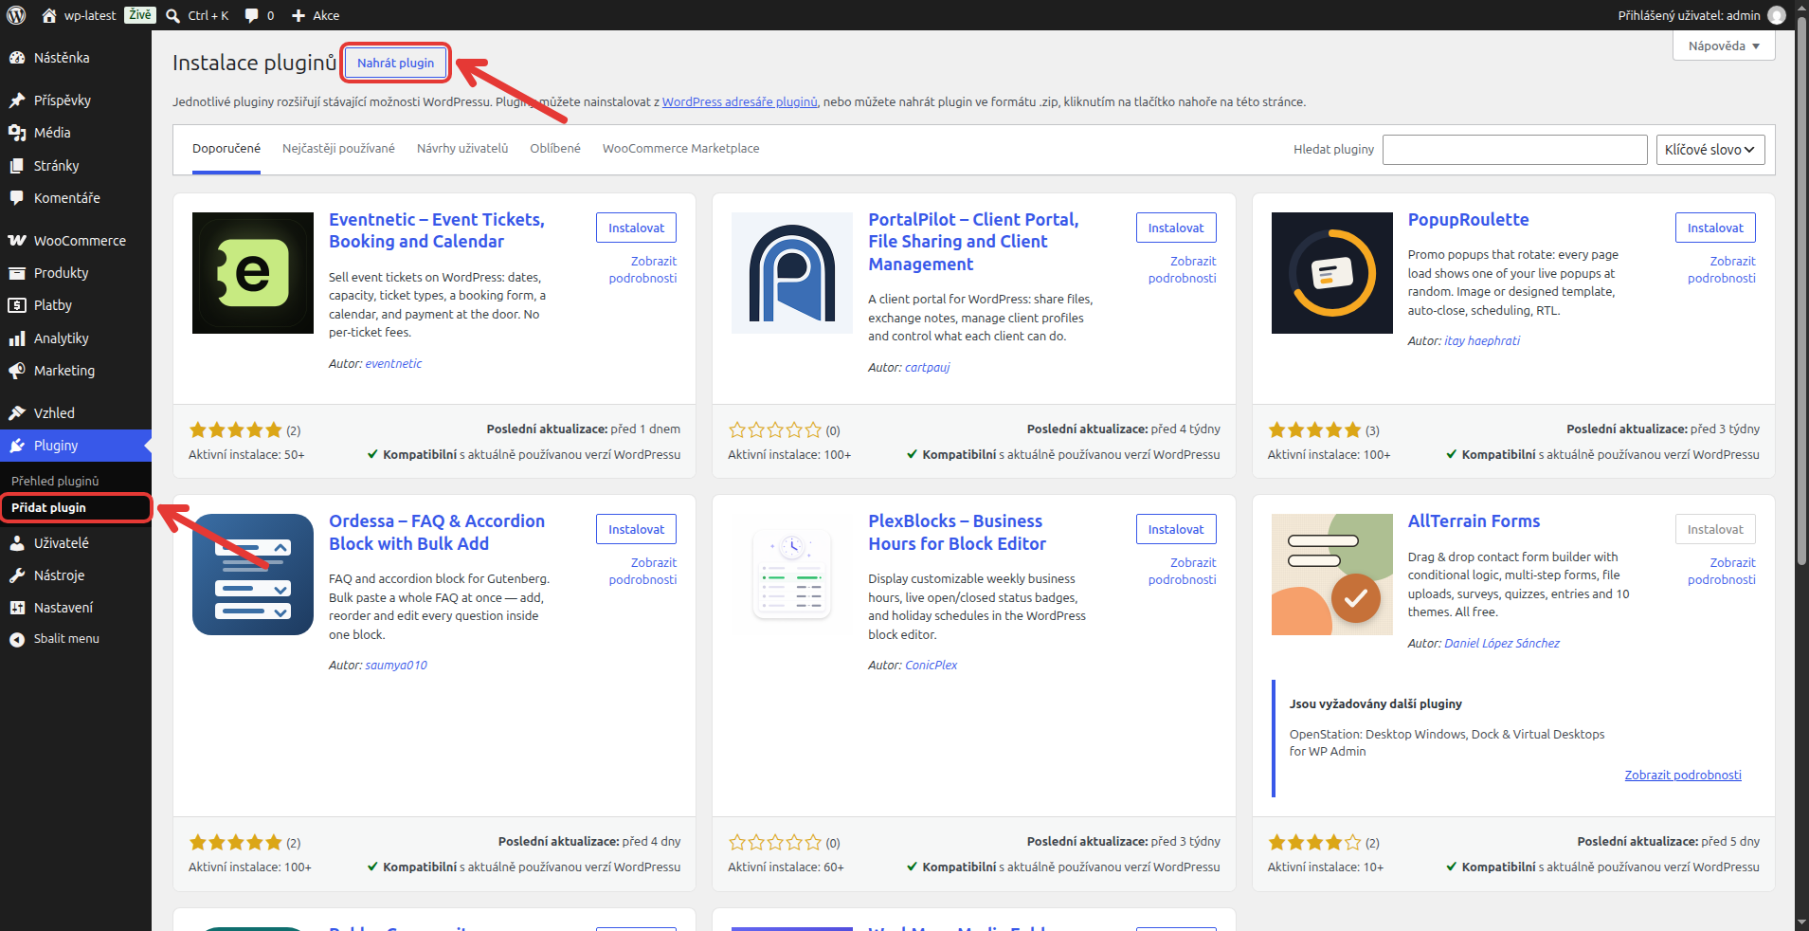Click the Akce plus icon
This screenshot has height=931, width=1809.
pyautogui.click(x=298, y=15)
